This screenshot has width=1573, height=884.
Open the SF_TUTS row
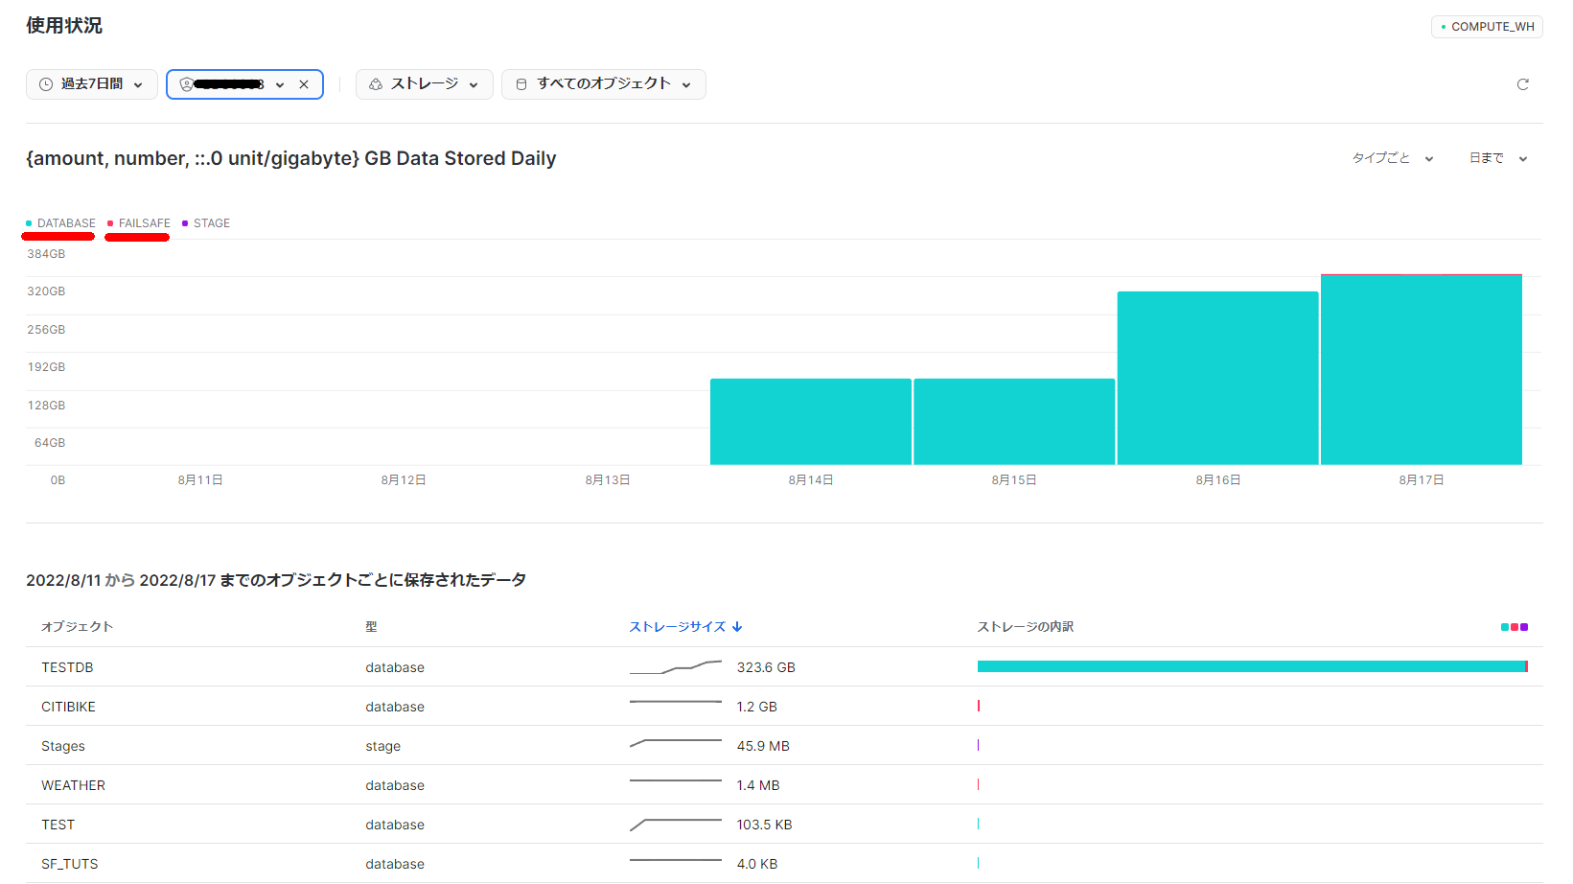pyautogui.click(x=784, y=864)
